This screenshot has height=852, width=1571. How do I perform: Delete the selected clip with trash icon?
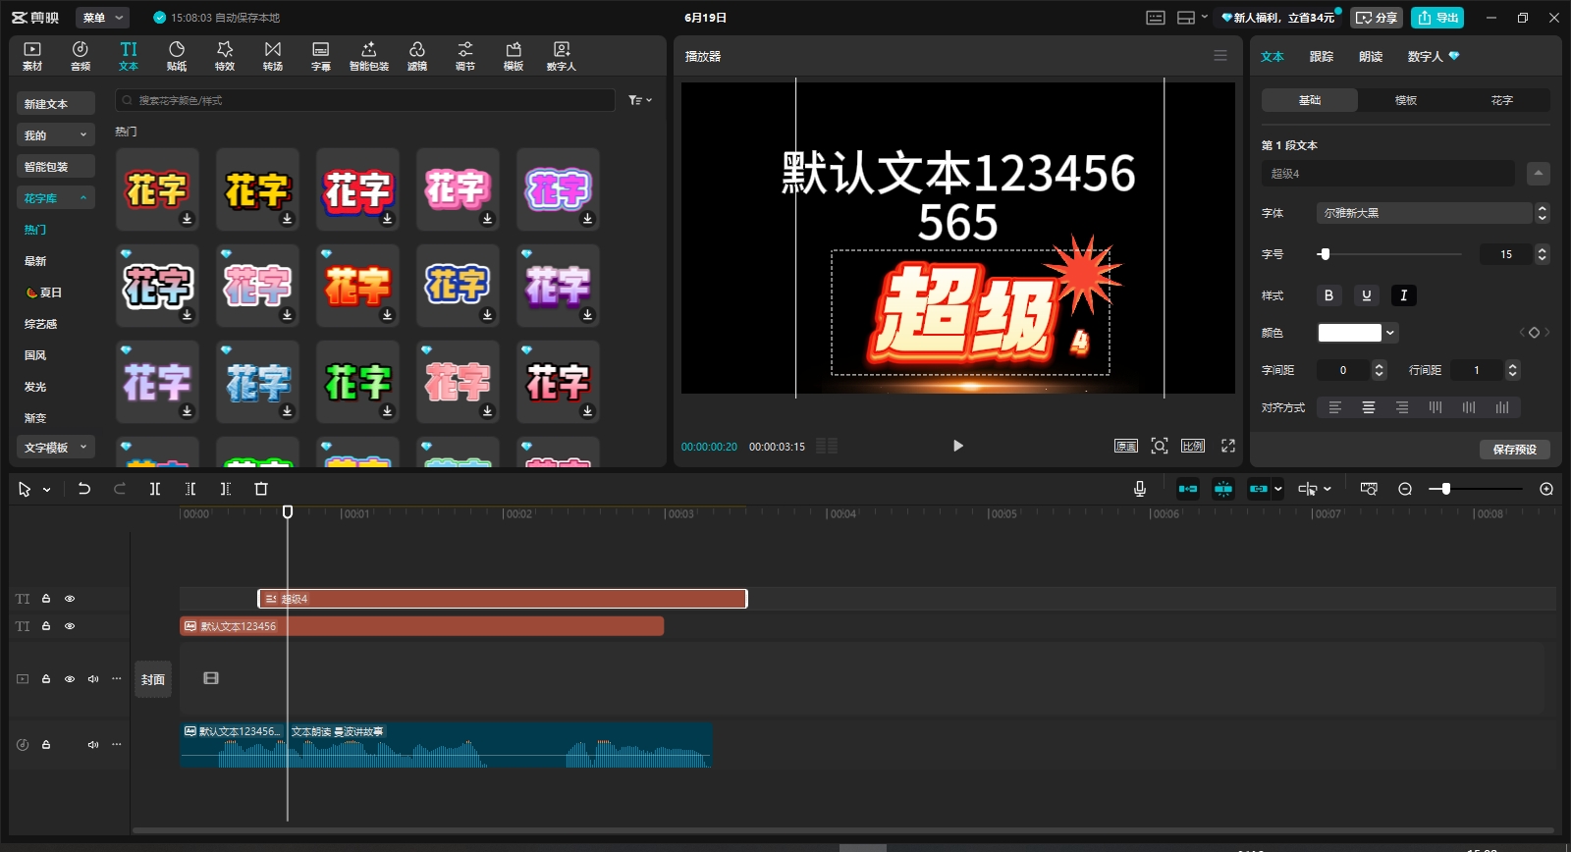pyautogui.click(x=261, y=489)
